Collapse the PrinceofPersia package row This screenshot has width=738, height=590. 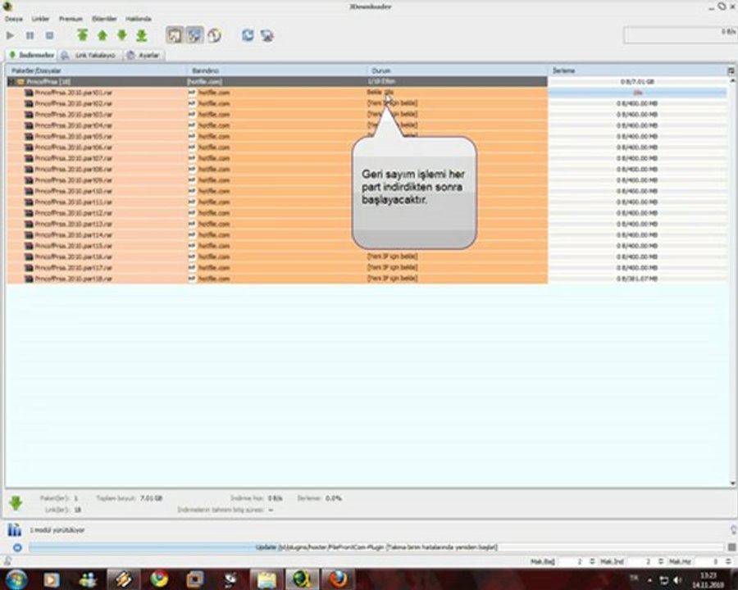[11, 82]
